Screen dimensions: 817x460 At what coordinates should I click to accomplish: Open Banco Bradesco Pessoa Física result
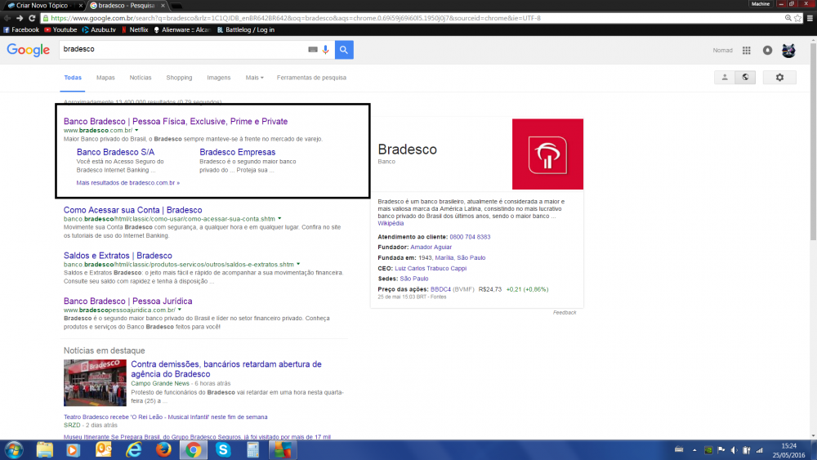coord(176,122)
